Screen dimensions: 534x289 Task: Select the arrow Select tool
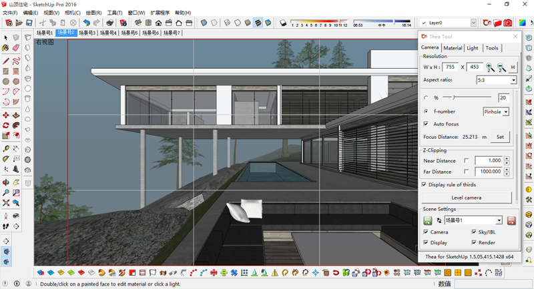[x=6, y=37]
